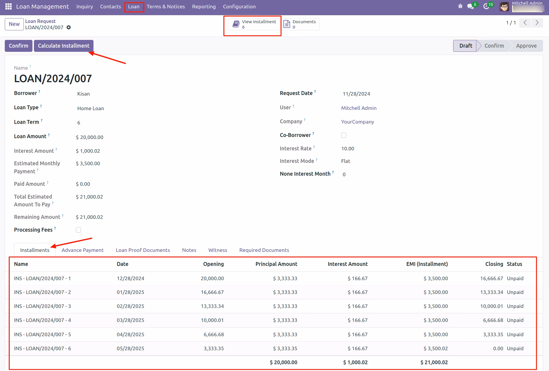Click closing amount 16,666.67
Viewport: 549px width, 371px height.
pyautogui.click(x=492, y=278)
